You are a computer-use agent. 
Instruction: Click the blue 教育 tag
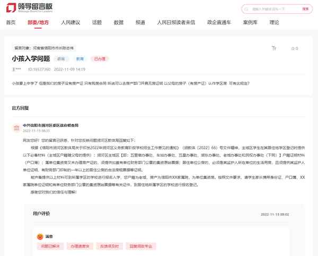pyautogui.click(x=80, y=59)
